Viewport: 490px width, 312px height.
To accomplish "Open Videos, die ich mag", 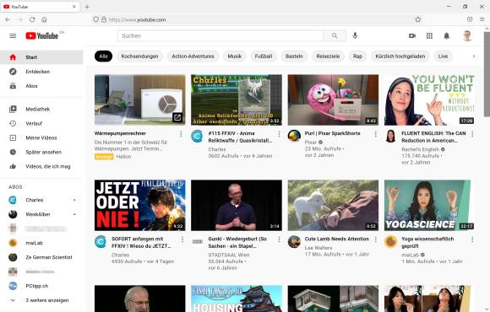I will pos(41,167).
